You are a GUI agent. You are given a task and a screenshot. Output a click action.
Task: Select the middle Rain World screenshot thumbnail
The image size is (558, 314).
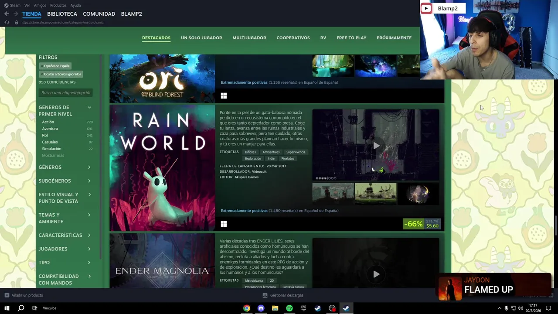coord(375,194)
